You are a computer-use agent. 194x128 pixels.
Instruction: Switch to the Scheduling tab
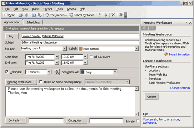click(33, 22)
